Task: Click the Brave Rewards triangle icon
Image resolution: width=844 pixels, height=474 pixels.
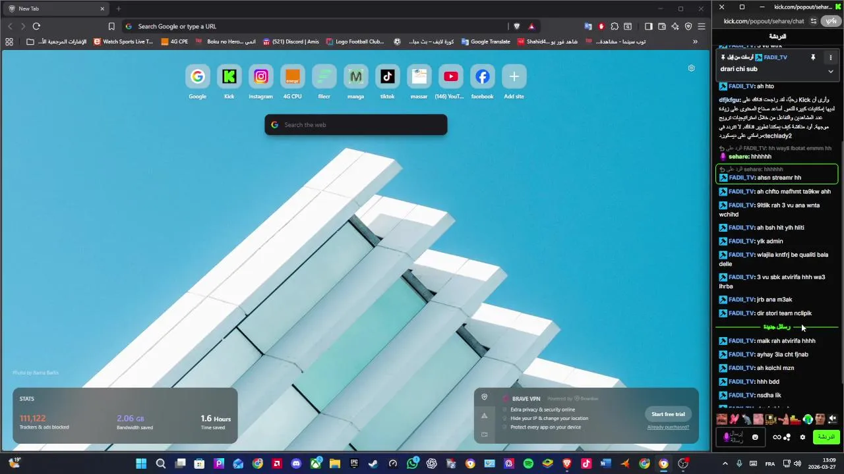Action: pos(531,26)
